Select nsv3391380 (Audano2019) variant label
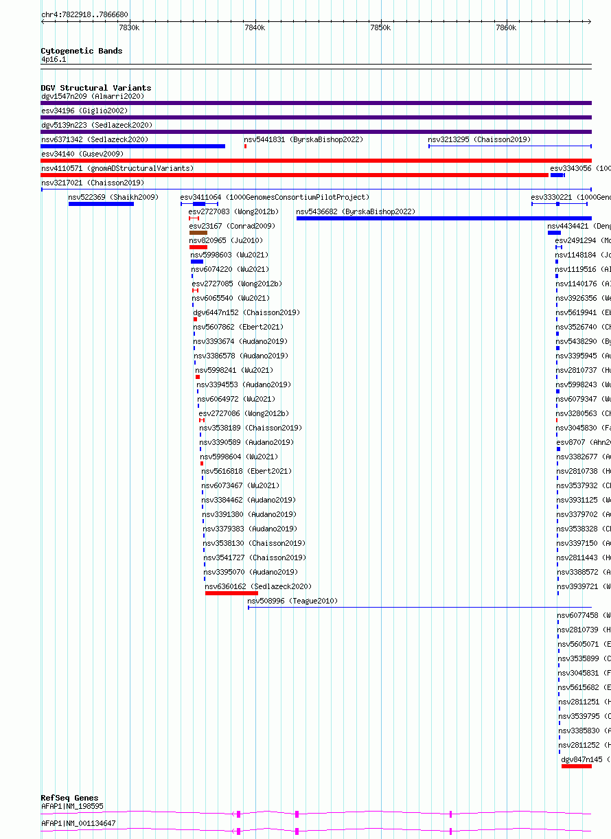611x839 pixels. point(249,514)
